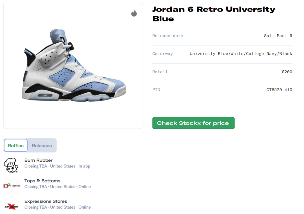
Task: Click the $200 retail price
Action: 287,72
